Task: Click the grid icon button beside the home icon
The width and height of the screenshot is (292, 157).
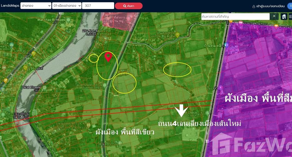Action: coord(290,16)
